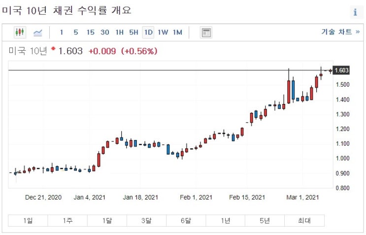Screen dimensions: 366x235
Task: Click the Feb 15, 2021 axis date
Action: tap(247, 198)
